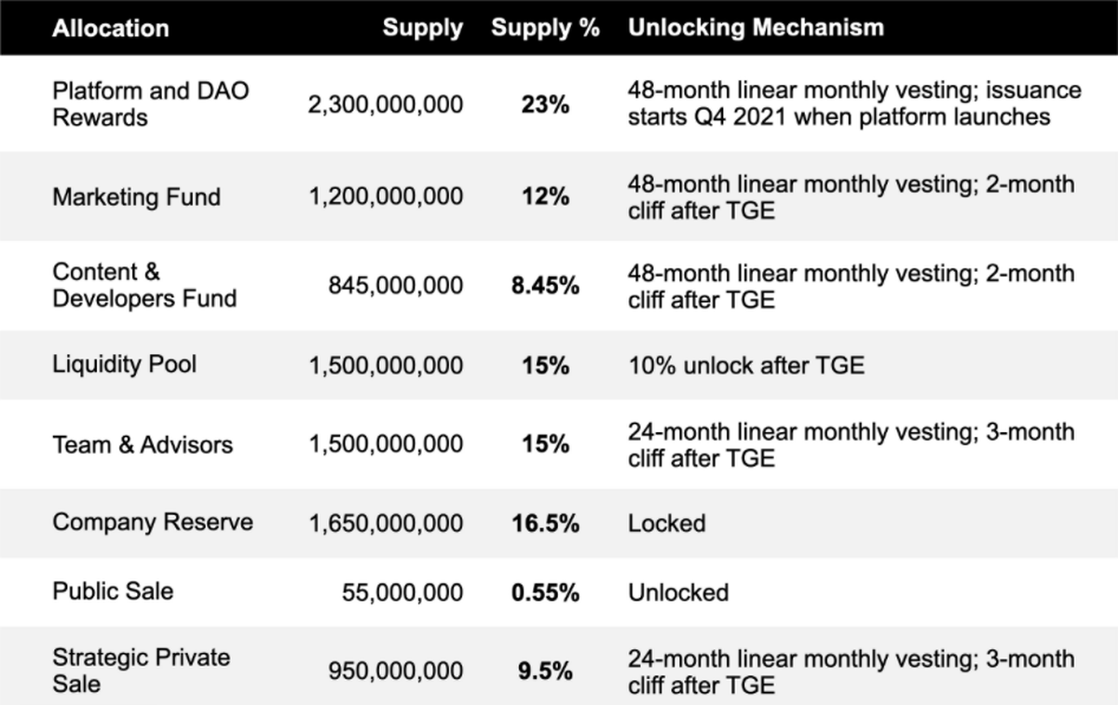Screen dimensions: 1118x705
Task: Select the Company Reserve row label
Action: (x=152, y=522)
